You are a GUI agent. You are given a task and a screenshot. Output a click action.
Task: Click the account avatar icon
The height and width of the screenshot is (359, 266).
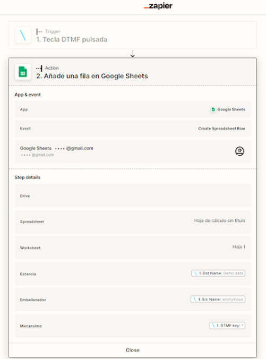(239, 151)
